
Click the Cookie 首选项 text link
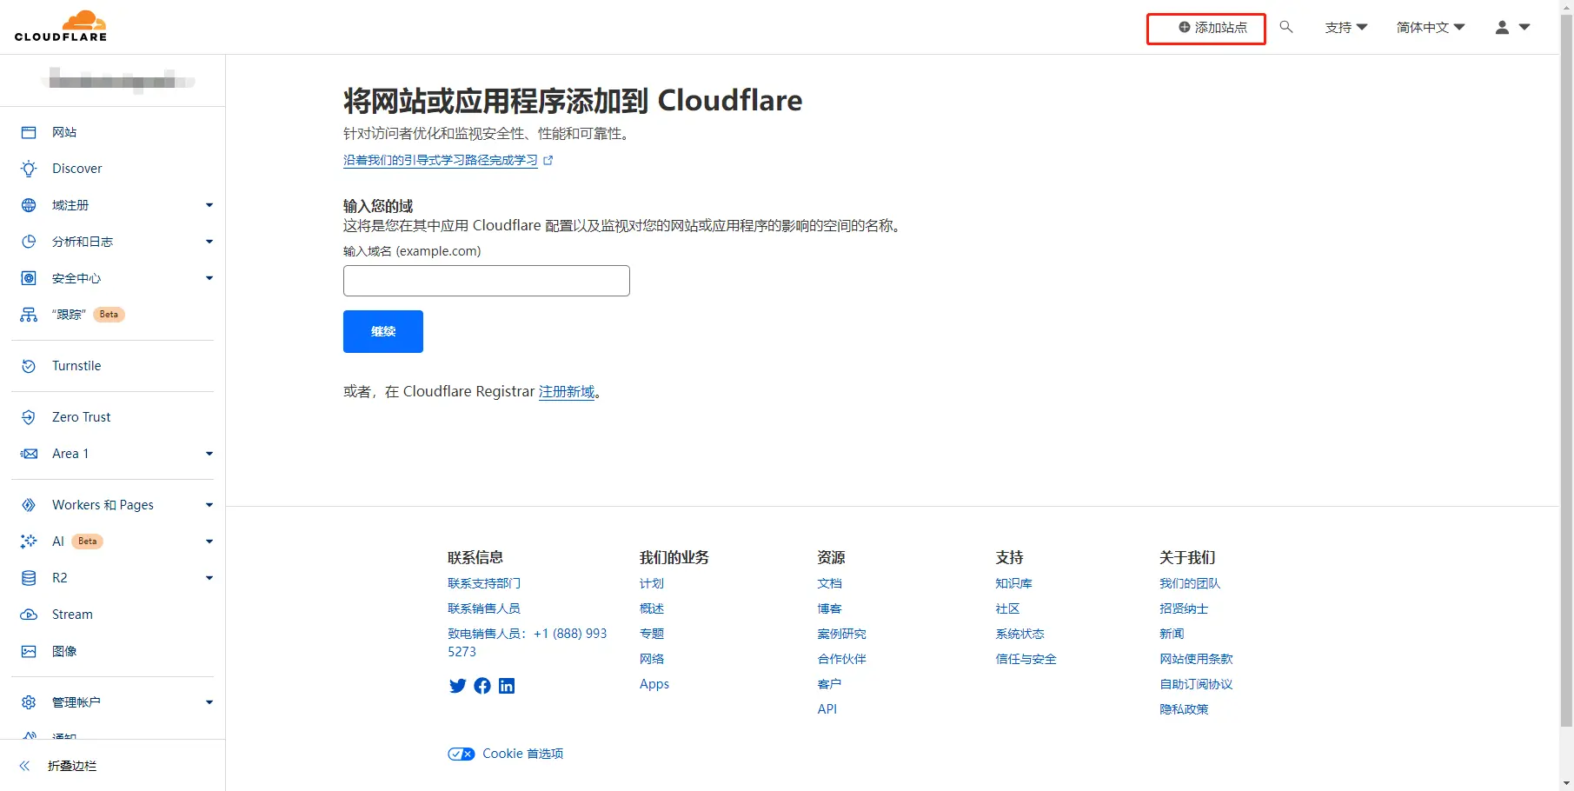tap(523, 754)
